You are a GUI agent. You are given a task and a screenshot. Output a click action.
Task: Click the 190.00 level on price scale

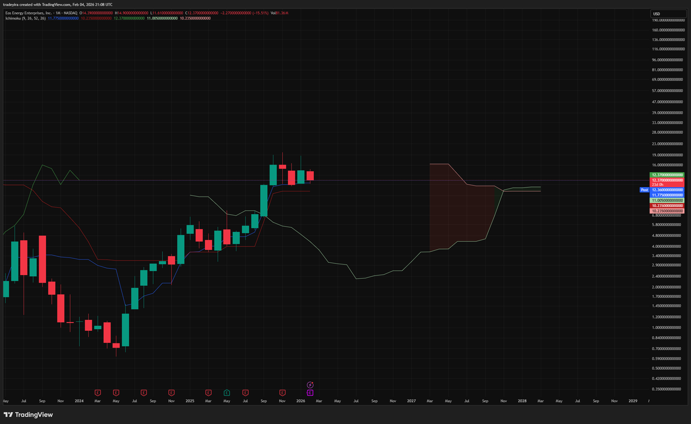click(670, 20)
